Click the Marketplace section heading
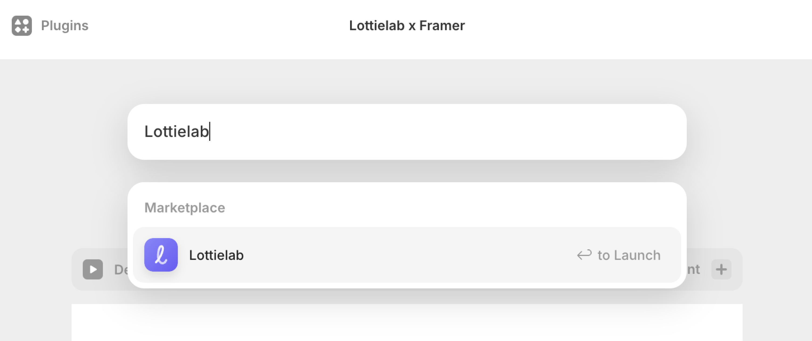The image size is (812, 341). 184,208
